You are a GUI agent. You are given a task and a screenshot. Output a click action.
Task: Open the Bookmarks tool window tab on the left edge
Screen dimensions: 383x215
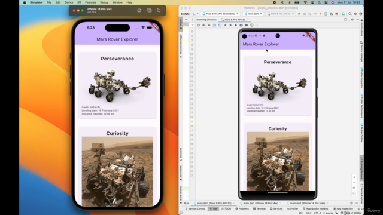pos(181,173)
